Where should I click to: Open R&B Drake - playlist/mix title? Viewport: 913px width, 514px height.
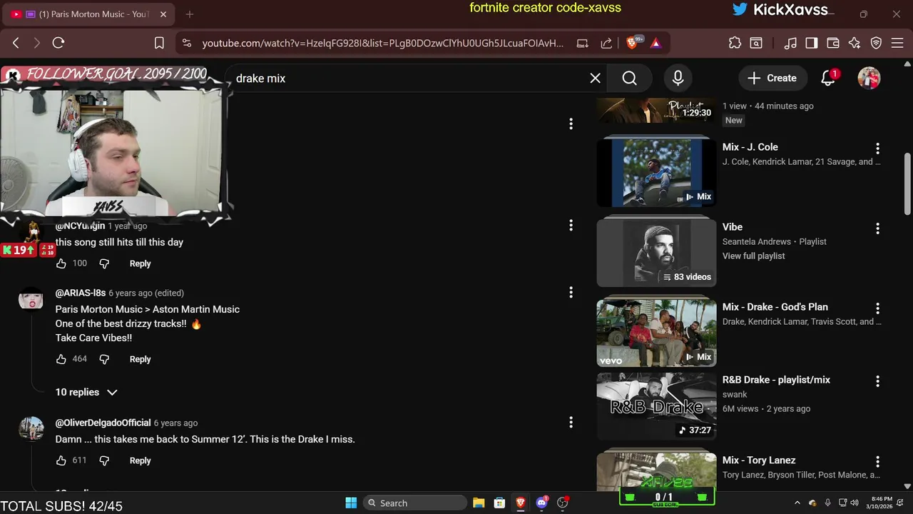[x=776, y=380]
